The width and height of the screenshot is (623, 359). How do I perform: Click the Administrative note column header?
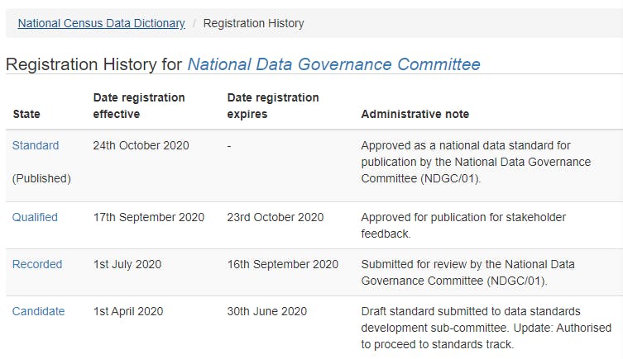[x=415, y=114]
